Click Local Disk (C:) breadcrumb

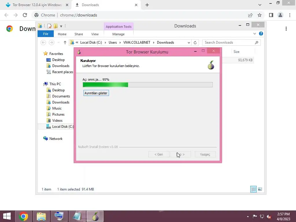[x=91, y=42]
